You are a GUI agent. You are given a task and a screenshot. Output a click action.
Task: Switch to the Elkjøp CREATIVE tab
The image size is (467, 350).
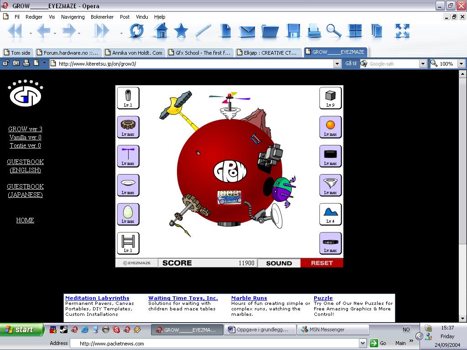[x=268, y=53]
